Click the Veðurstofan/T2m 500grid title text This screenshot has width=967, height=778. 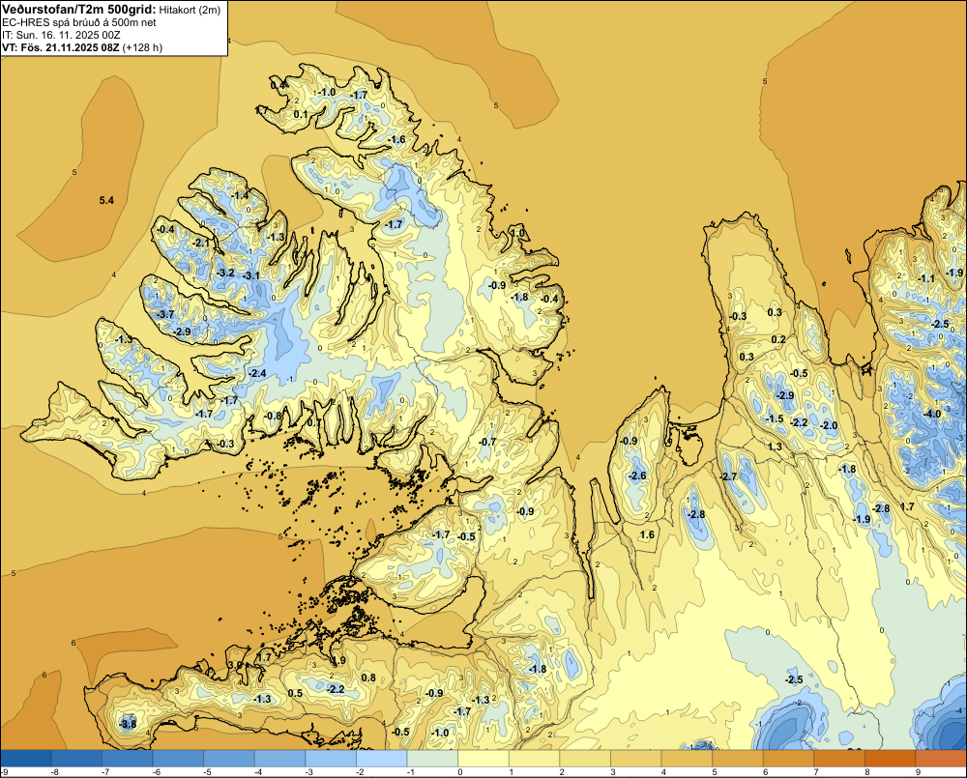[x=79, y=9]
